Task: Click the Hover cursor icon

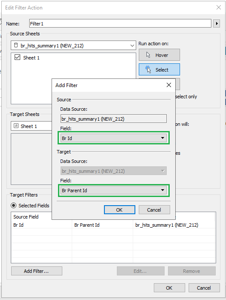Action: click(148, 55)
